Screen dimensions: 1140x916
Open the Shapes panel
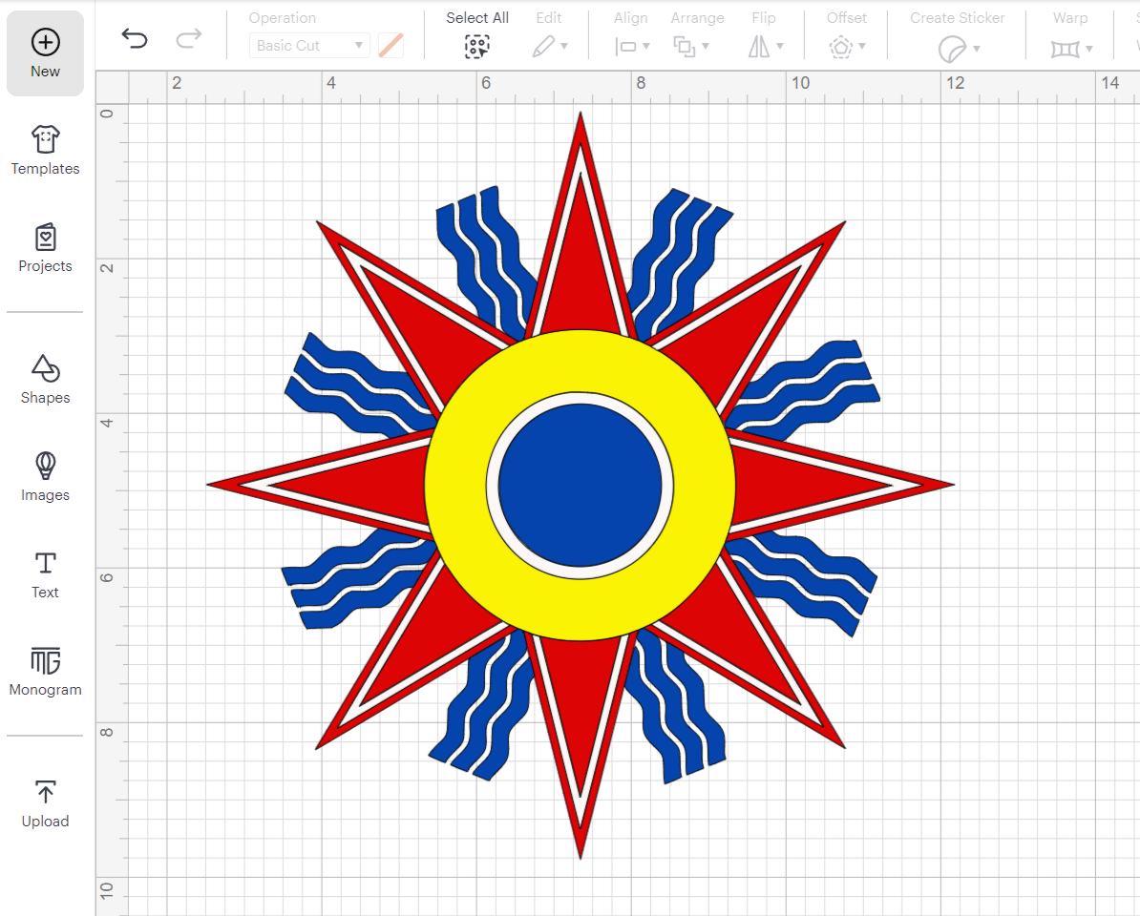click(x=45, y=380)
